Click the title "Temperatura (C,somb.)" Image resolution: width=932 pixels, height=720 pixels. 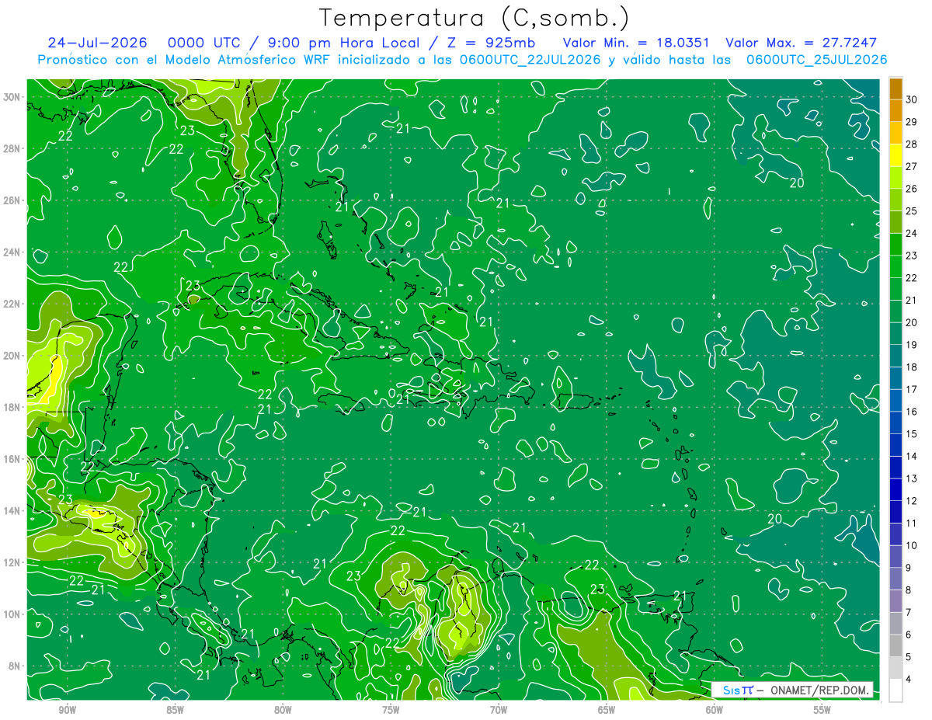pos(475,18)
